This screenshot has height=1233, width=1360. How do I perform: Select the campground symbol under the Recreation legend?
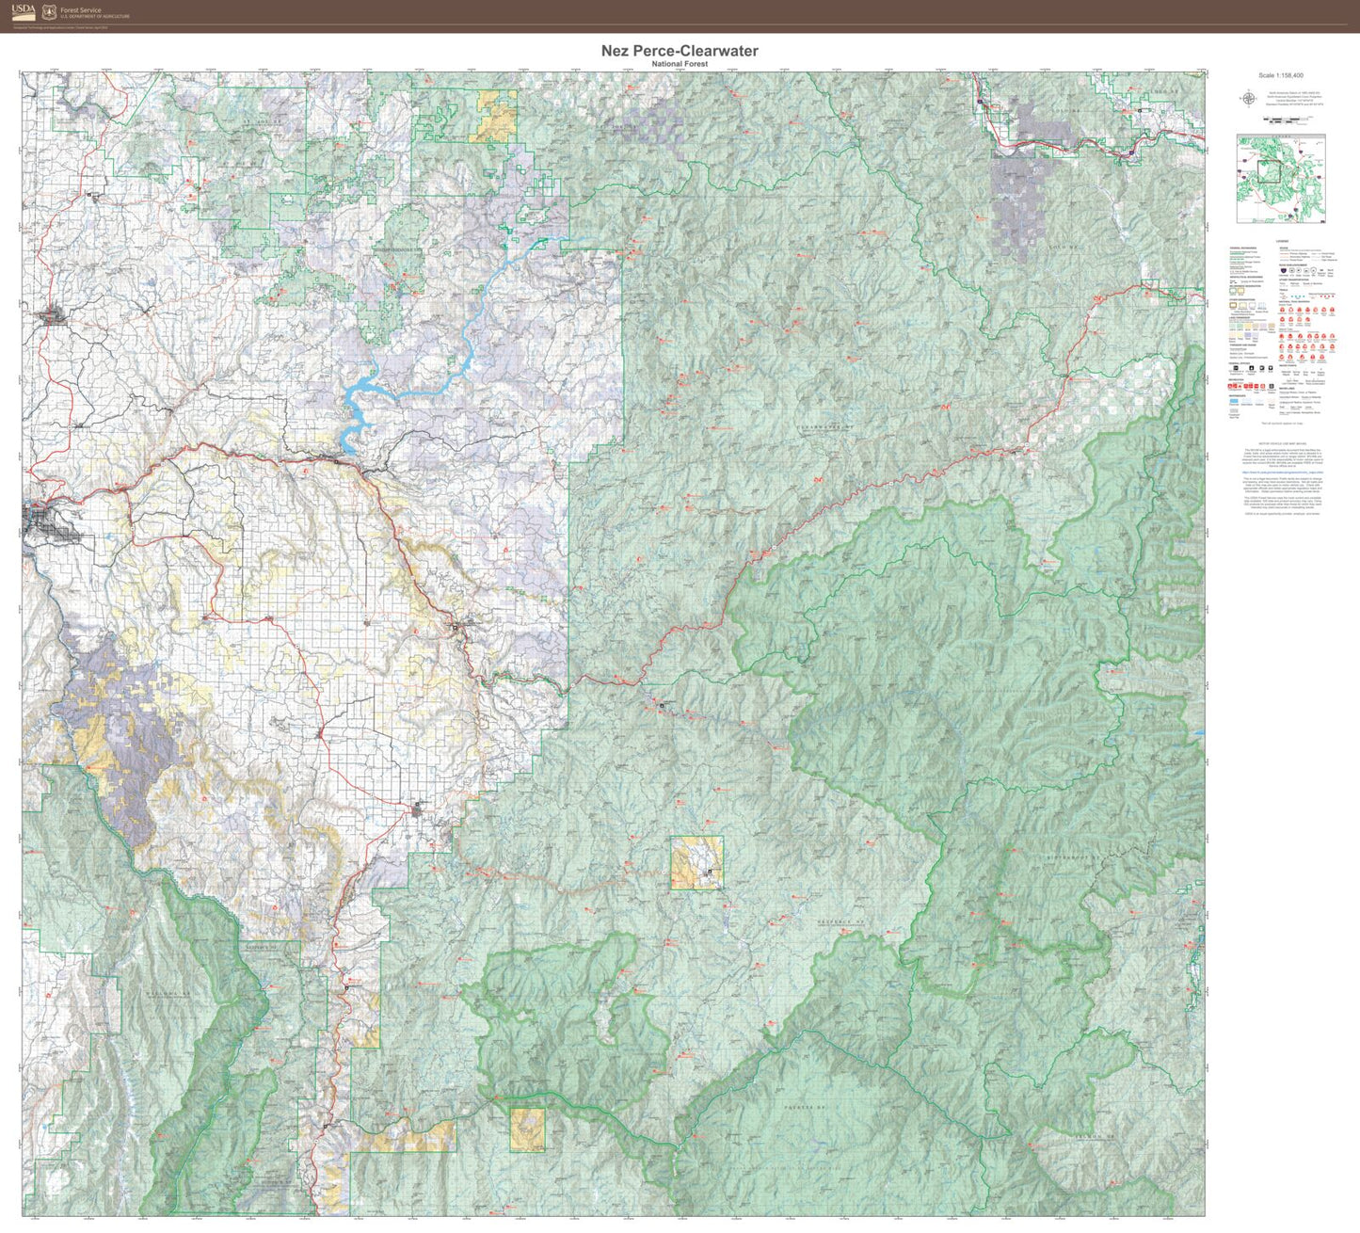[x=1230, y=386]
